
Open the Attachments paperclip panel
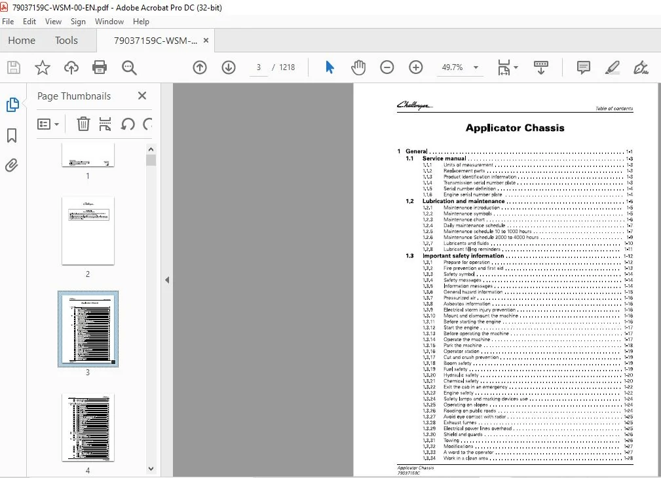pyautogui.click(x=12, y=165)
